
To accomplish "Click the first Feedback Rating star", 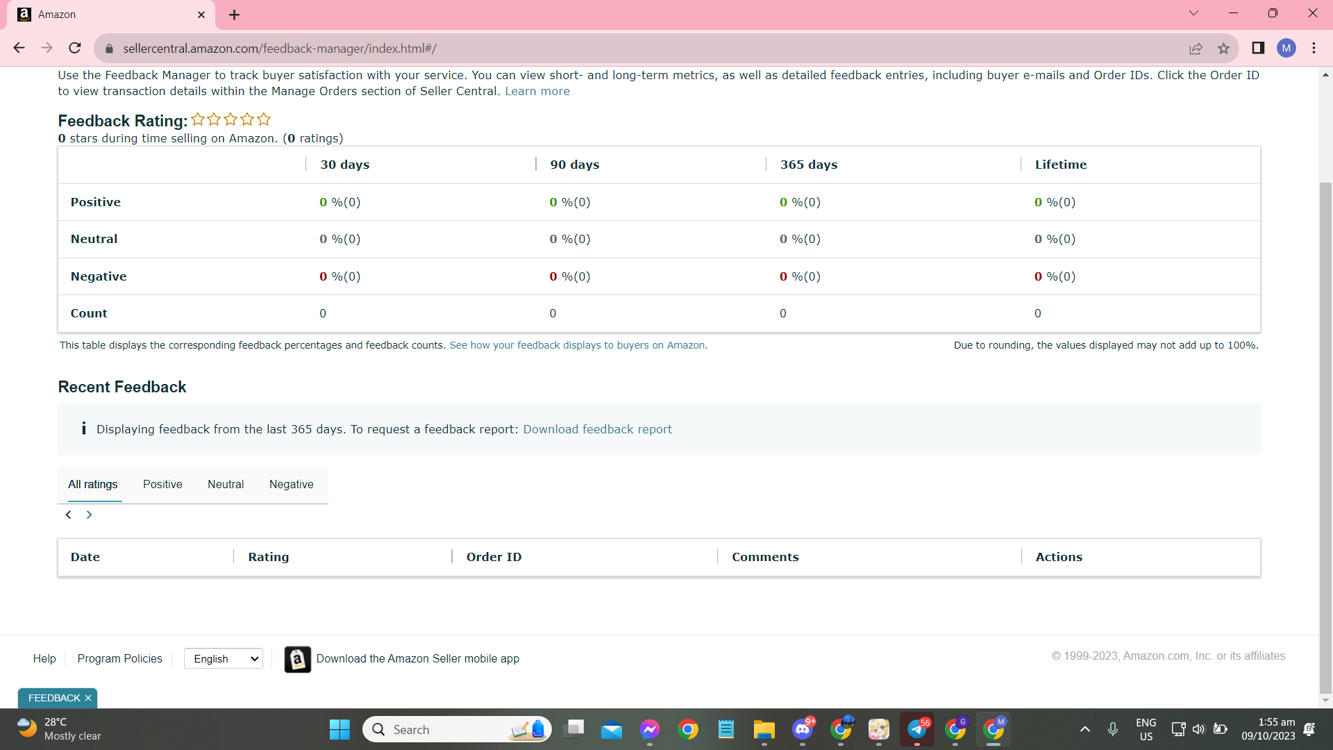I will pyautogui.click(x=198, y=119).
